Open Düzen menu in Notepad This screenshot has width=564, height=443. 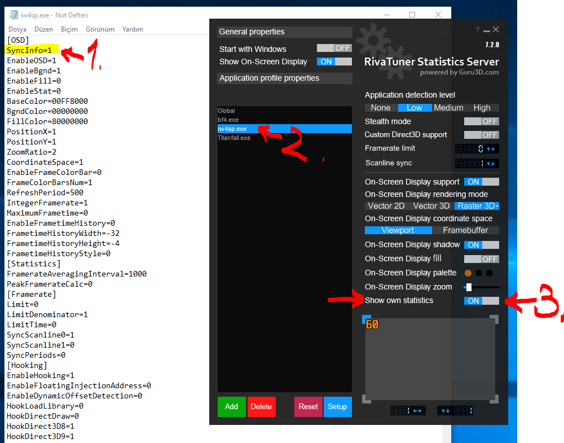43,29
